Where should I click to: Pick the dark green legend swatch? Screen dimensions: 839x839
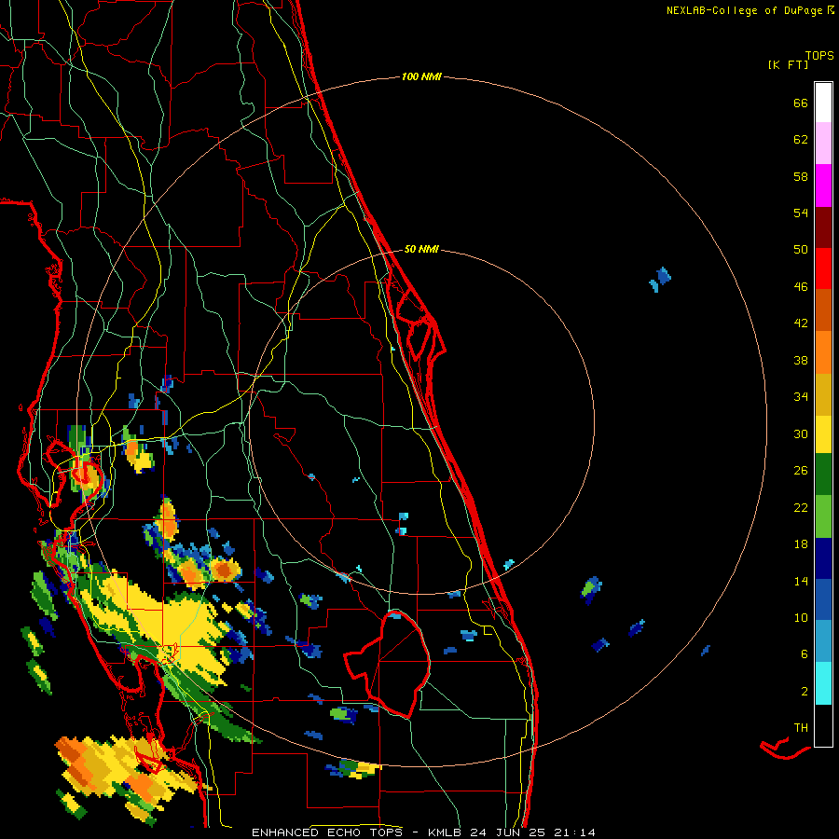pyautogui.click(x=823, y=475)
